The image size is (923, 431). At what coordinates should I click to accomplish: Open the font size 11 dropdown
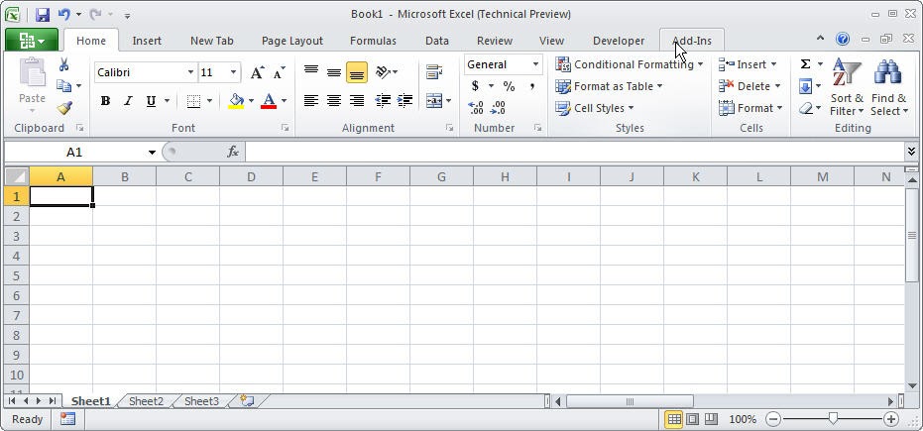coord(234,73)
